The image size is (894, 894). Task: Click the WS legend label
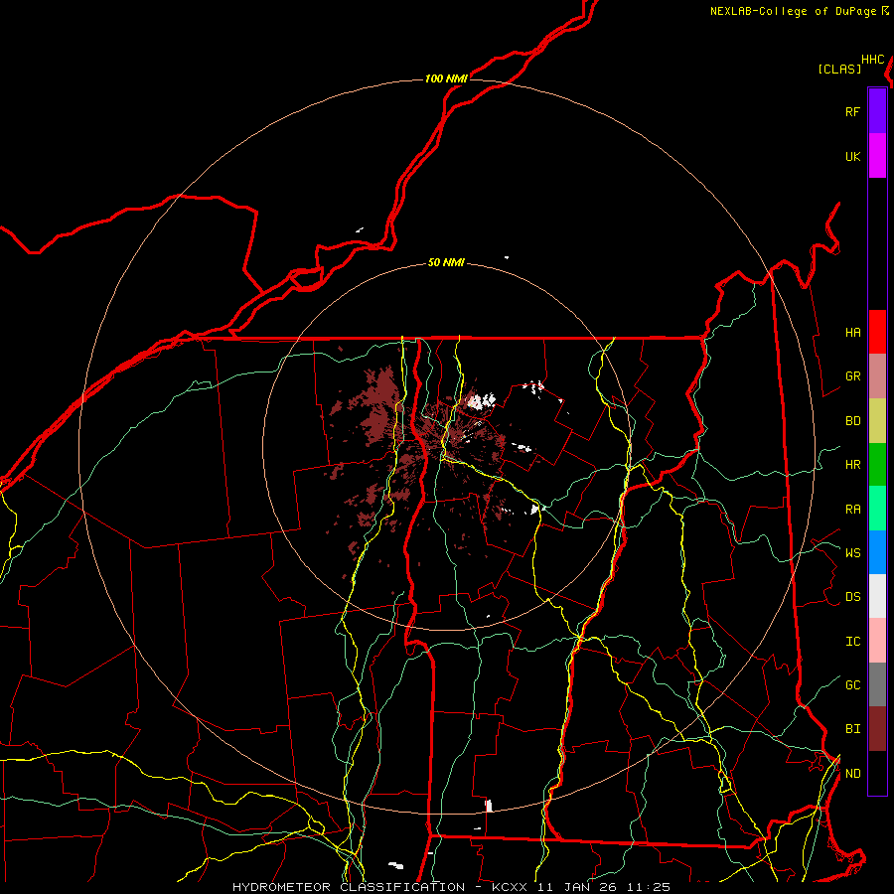click(x=852, y=553)
